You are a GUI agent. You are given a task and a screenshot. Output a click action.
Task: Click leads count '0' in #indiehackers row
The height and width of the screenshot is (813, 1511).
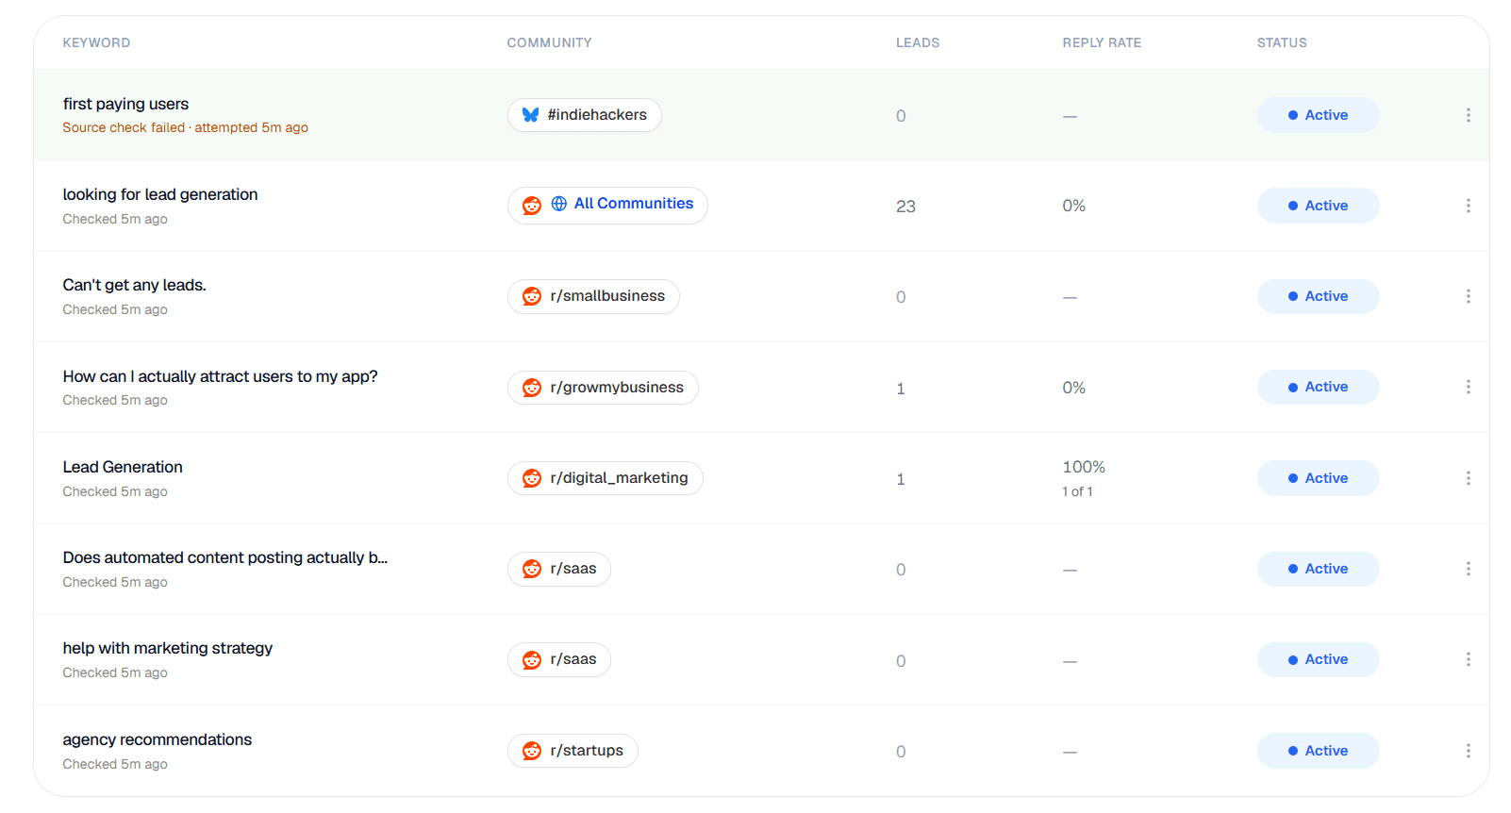click(901, 116)
